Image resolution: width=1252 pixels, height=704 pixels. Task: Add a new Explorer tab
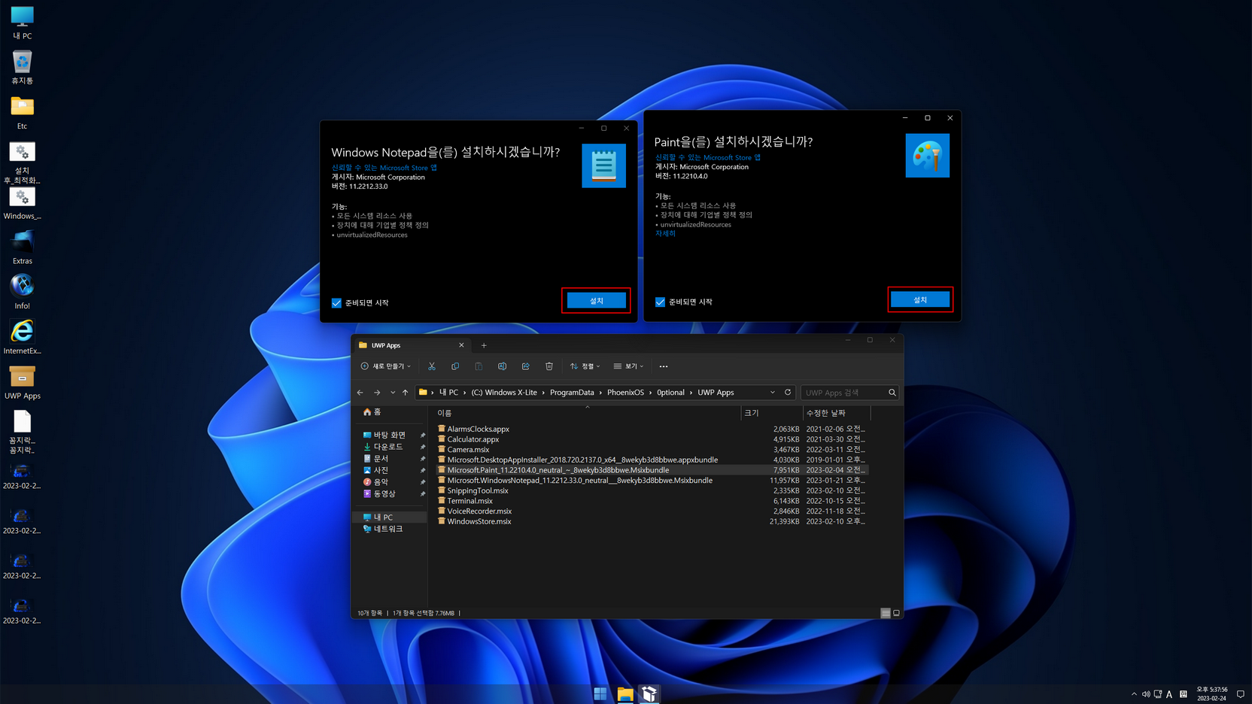tap(484, 345)
